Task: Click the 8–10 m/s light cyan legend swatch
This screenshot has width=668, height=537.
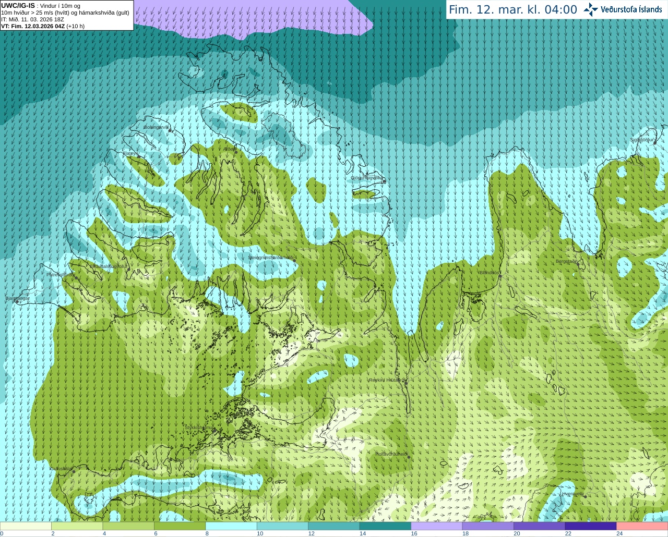Action: [x=231, y=526]
